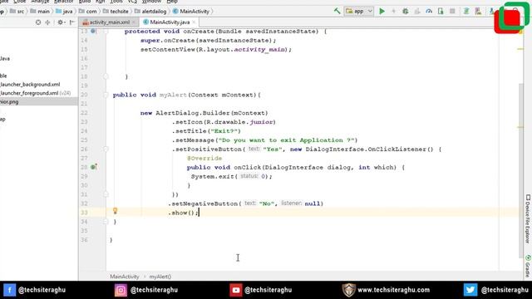Collapse the myAlert method fold on line 20

(x=106, y=95)
